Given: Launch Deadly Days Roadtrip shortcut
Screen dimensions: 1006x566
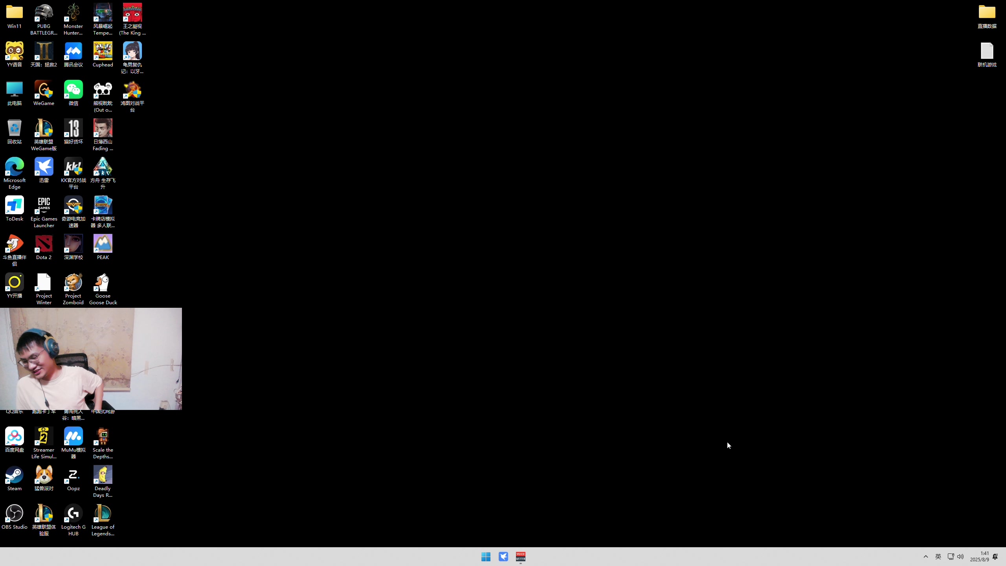Looking at the screenshot, I should coord(103,482).
